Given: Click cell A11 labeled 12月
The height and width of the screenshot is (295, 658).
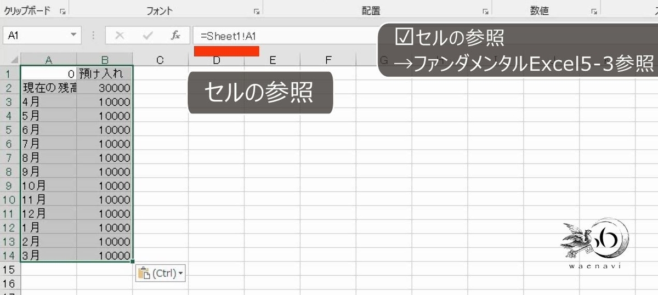Looking at the screenshot, I should pyautogui.click(x=49, y=213).
